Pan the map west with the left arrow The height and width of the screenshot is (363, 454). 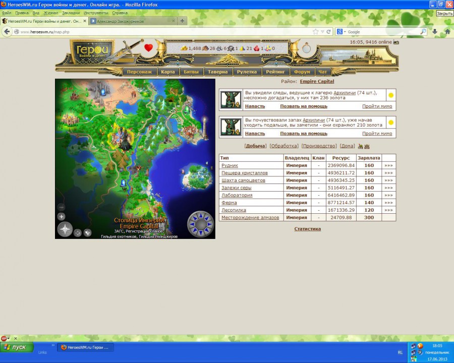(x=192, y=224)
